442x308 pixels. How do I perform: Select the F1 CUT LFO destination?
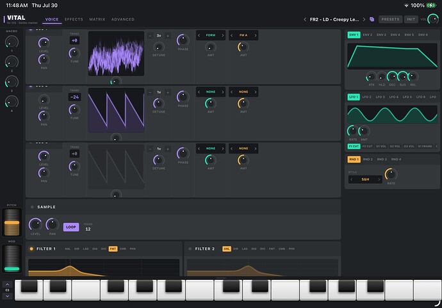pyautogui.click(x=354, y=146)
